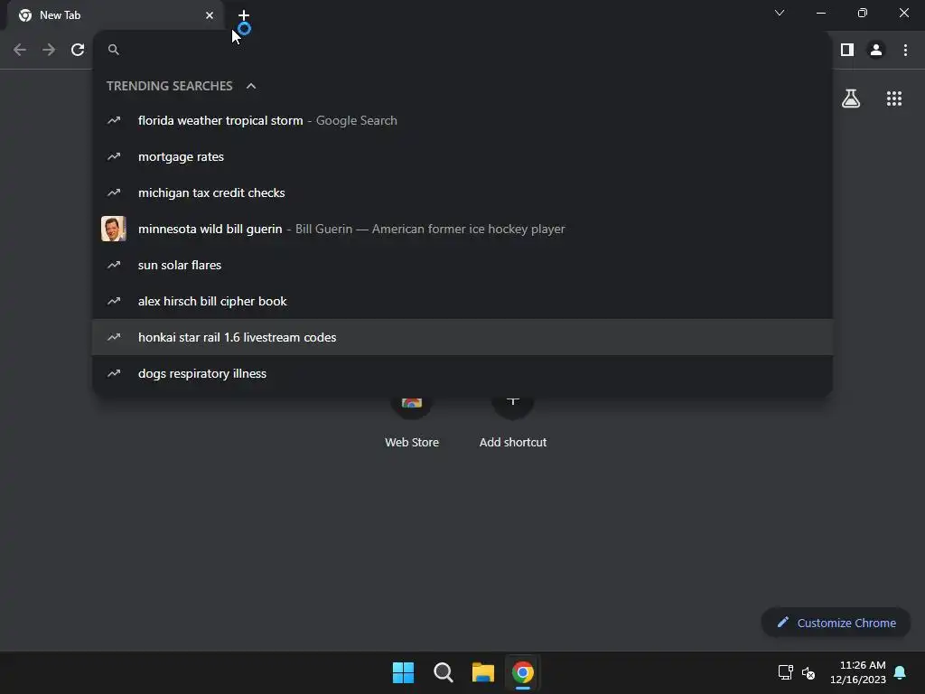
Task: Focus the address bar search field
Action: click(x=462, y=50)
